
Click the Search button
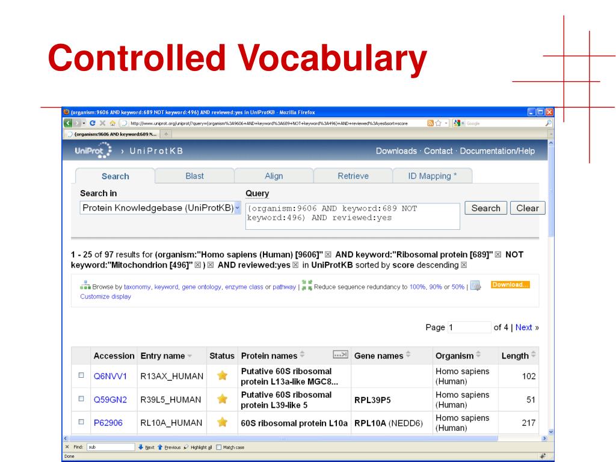486,208
